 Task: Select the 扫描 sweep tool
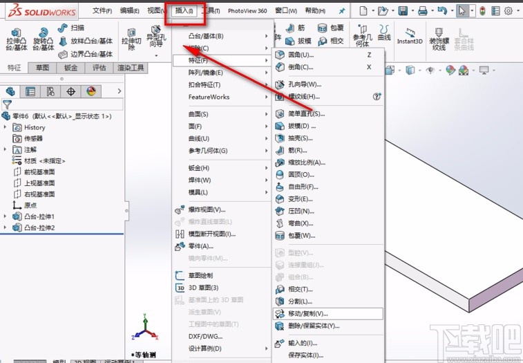click(x=70, y=28)
